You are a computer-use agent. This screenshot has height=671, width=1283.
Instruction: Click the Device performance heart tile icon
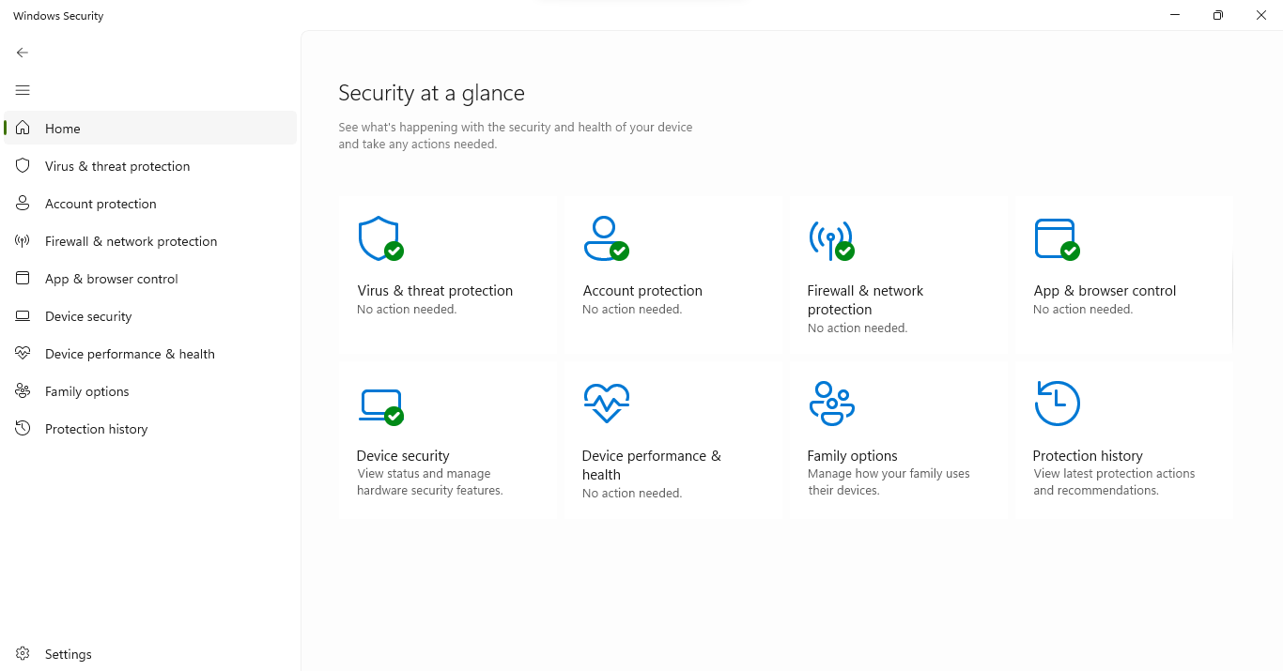coord(606,404)
